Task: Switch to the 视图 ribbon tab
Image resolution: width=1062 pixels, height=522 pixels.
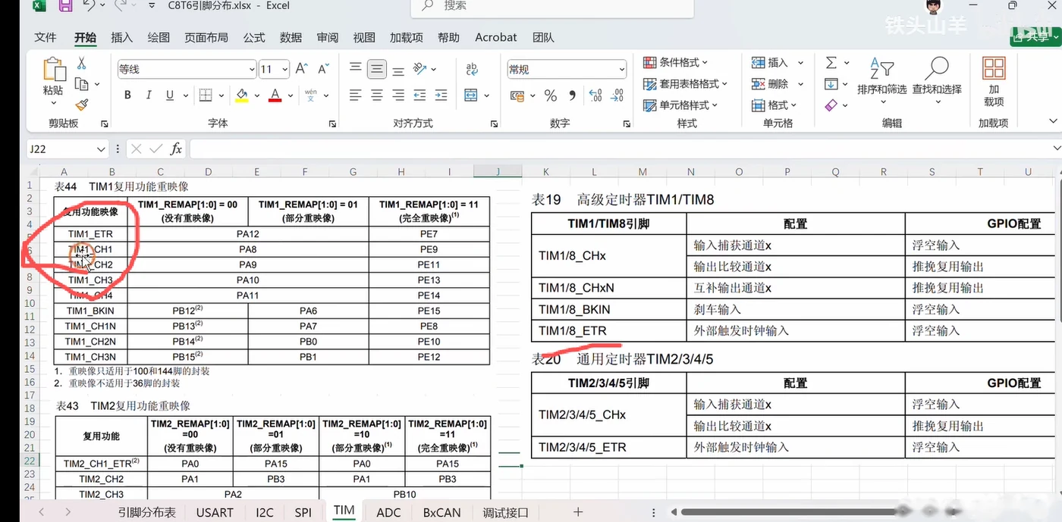Action: tap(364, 37)
